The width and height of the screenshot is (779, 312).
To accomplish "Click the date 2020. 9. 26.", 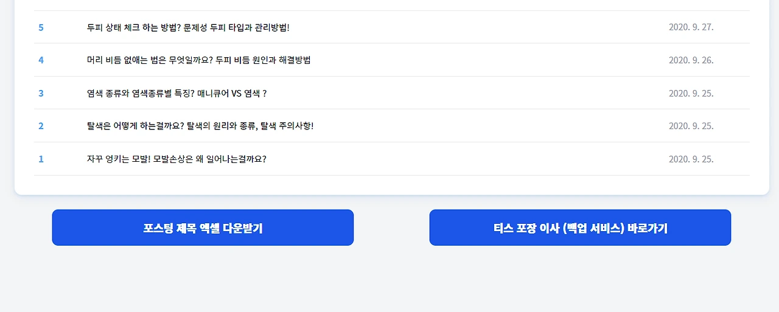I will tap(691, 60).
